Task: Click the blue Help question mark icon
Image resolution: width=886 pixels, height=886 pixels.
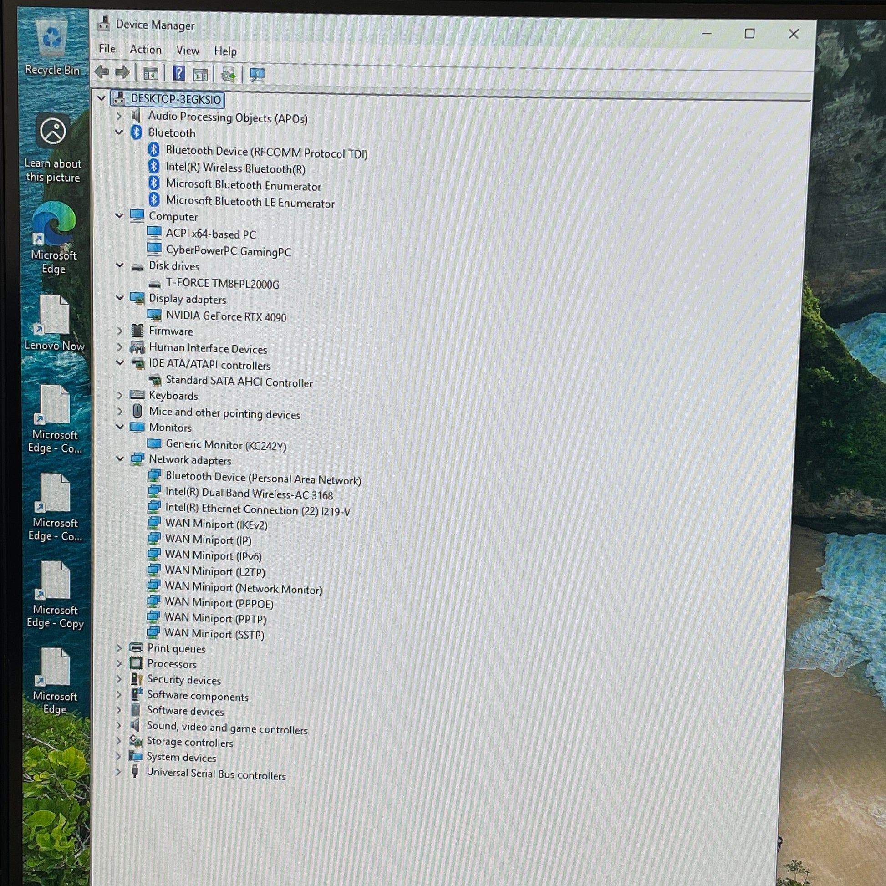Action: 179,73
